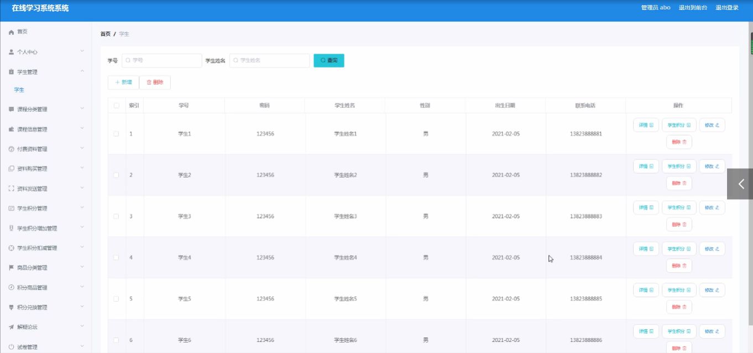
Task: Click the 学生姓名5 cell
Action: pos(346,299)
